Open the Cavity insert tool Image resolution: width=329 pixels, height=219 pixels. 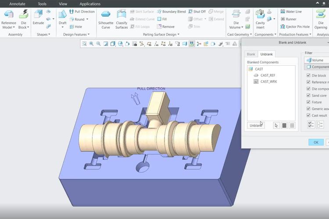pyautogui.click(x=260, y=19)
